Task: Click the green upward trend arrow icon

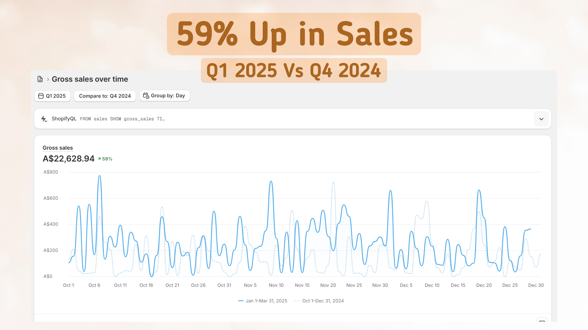Action: [99, 159]
